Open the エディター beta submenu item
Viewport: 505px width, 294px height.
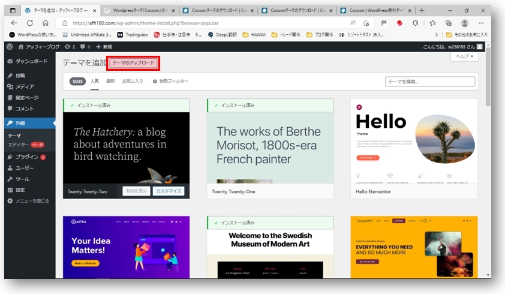(x=26, y=145)
